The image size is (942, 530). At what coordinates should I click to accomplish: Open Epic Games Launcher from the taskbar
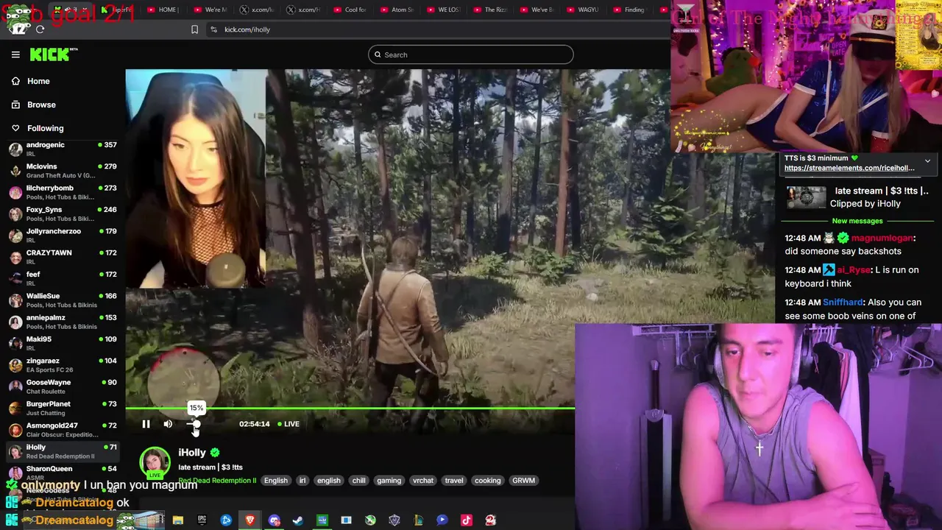click(202, 520)
